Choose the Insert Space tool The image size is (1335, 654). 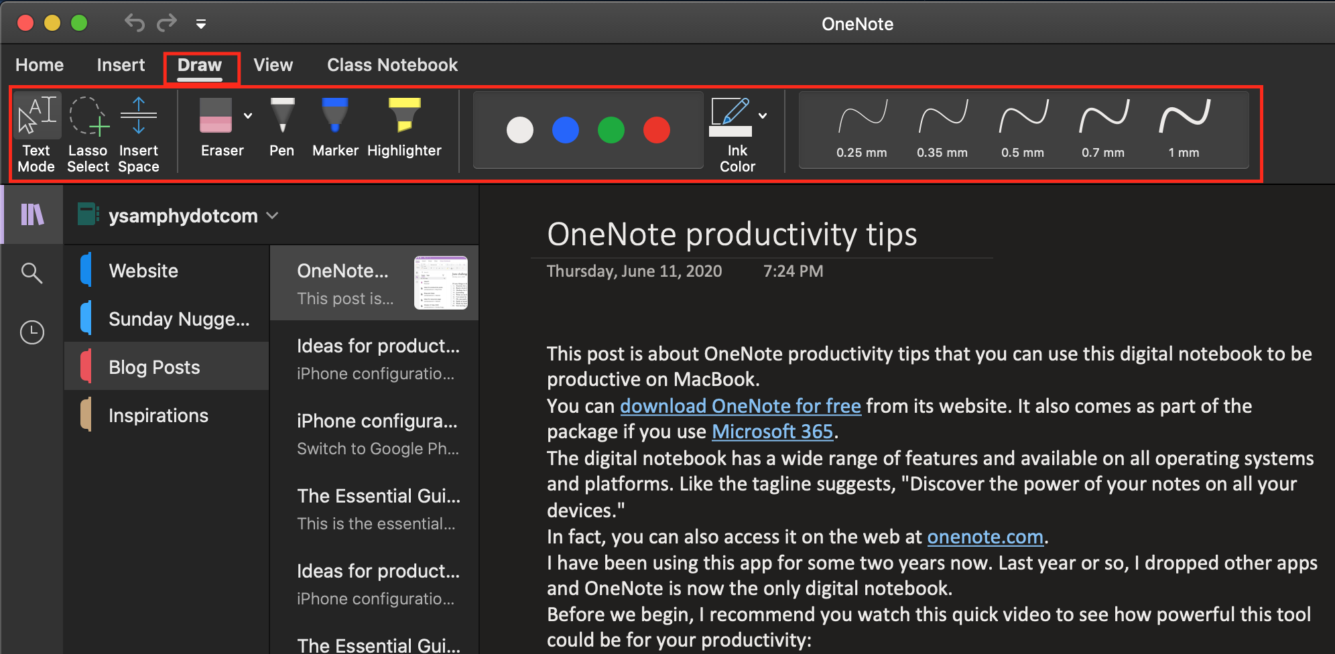pyautogui.click(x=139, y=134)
